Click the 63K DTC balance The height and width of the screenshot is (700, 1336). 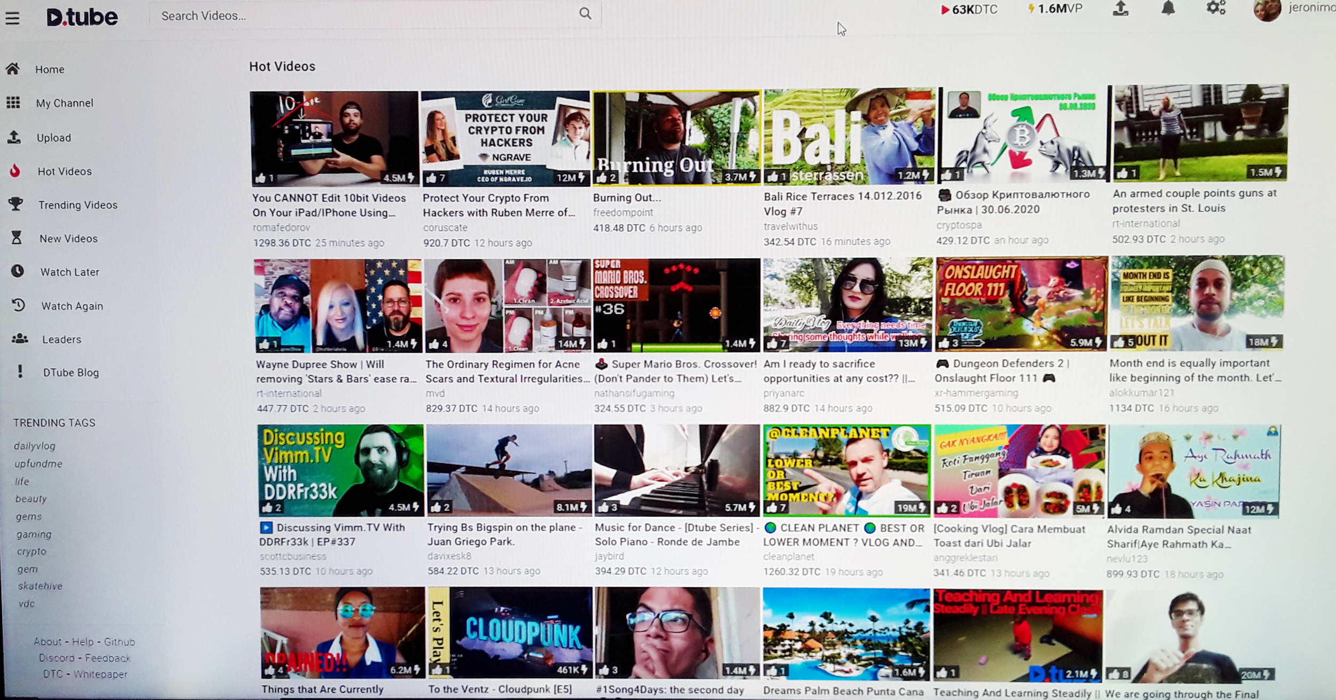(969, 10)
